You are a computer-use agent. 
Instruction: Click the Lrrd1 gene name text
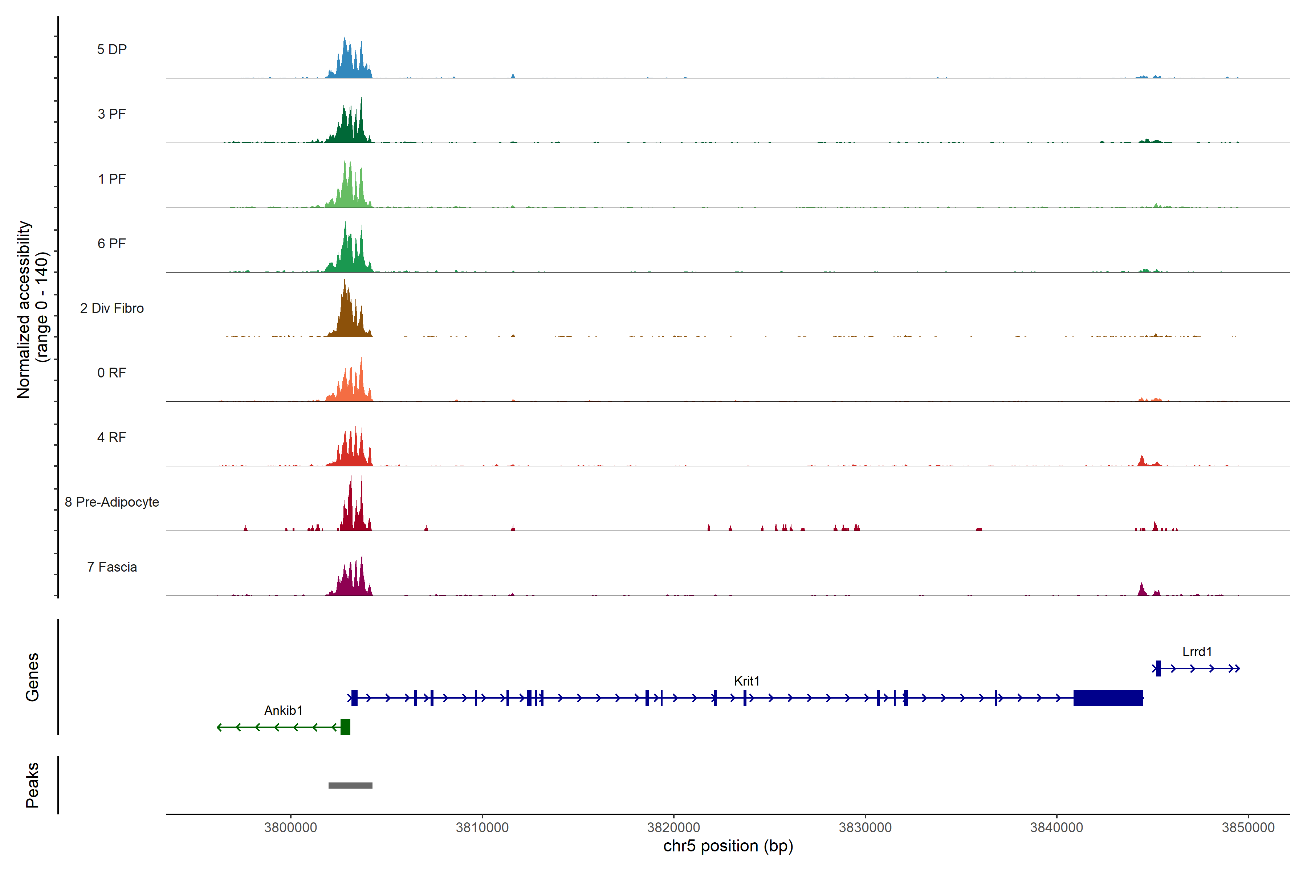point(1196,651)
